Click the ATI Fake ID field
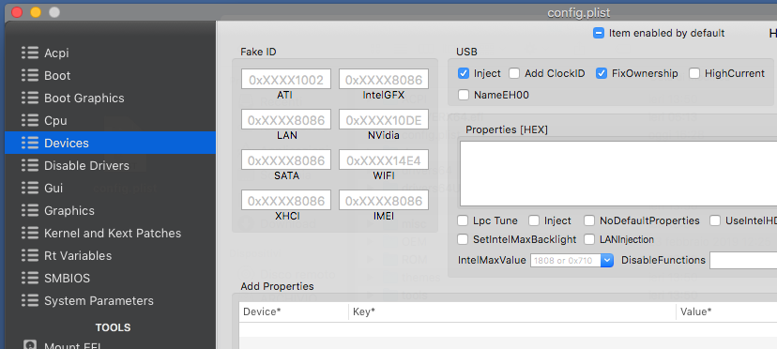Viewport: 777px width, 349px height. 286,80
